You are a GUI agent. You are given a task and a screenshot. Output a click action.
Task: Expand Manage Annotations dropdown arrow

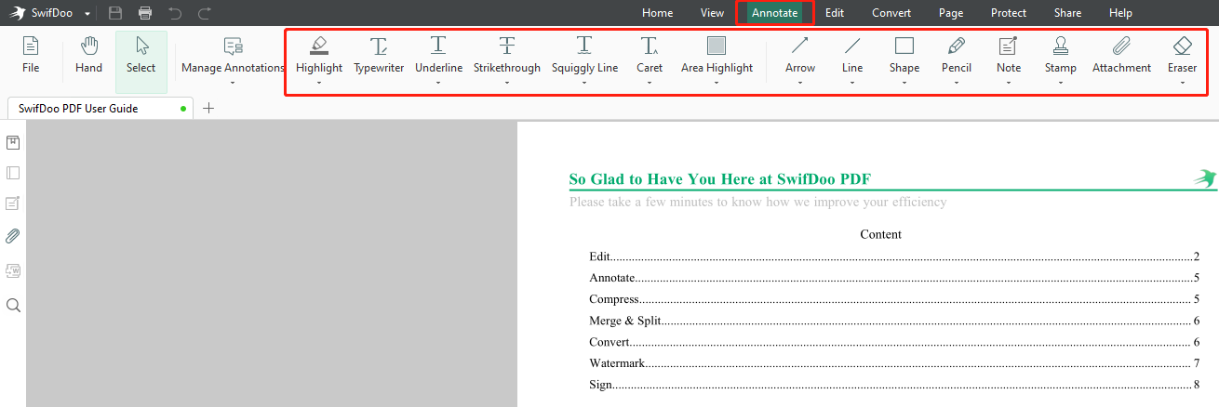tap(233, 83)
